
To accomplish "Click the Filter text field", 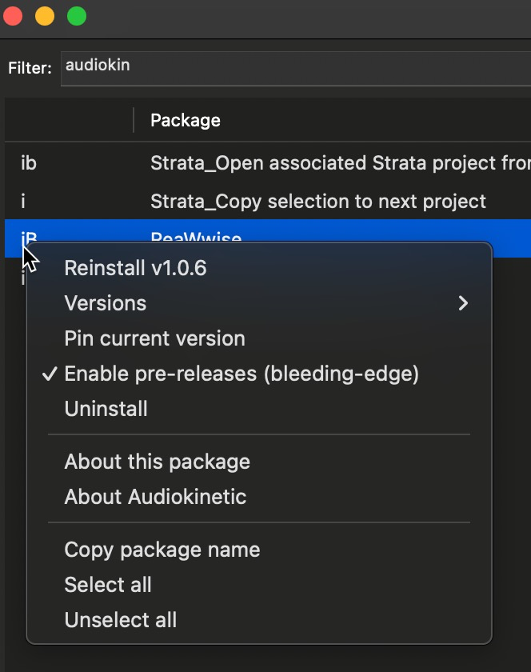I will [x=296, y=68].
